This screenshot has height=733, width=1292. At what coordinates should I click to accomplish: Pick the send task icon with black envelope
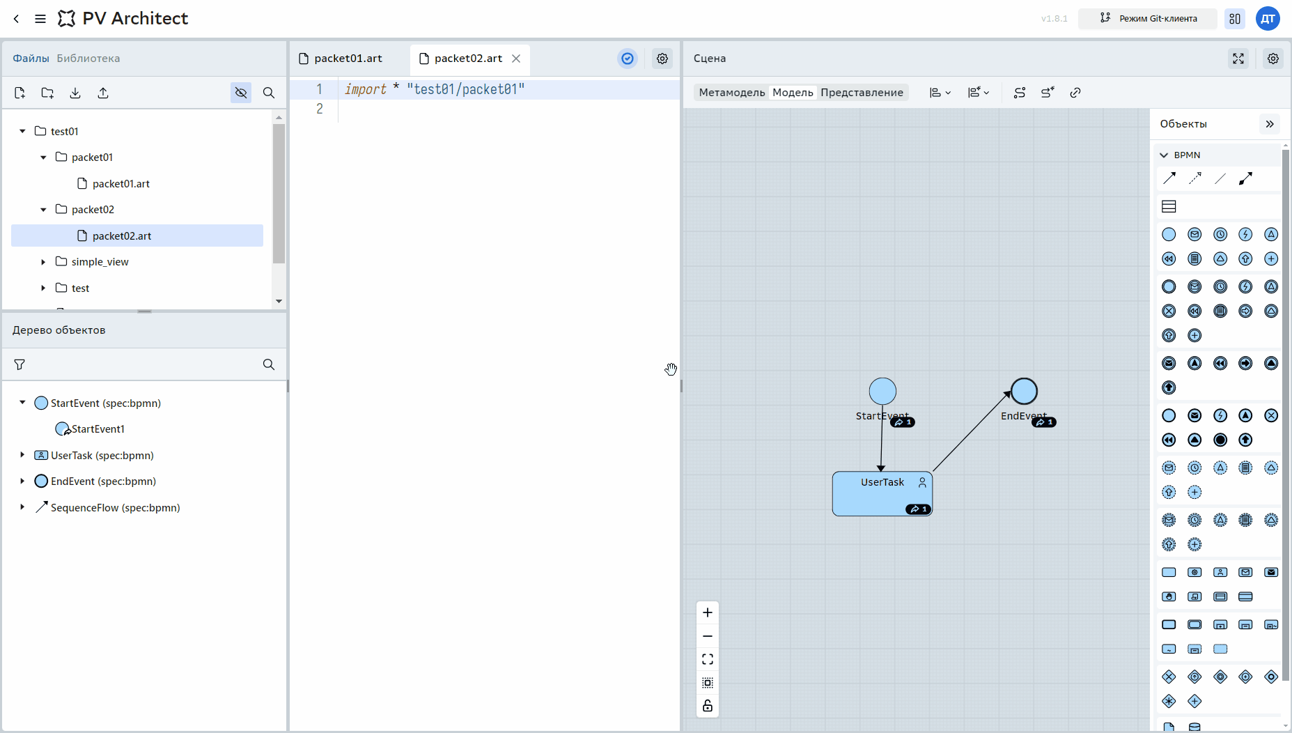[x=1271, y=572]
